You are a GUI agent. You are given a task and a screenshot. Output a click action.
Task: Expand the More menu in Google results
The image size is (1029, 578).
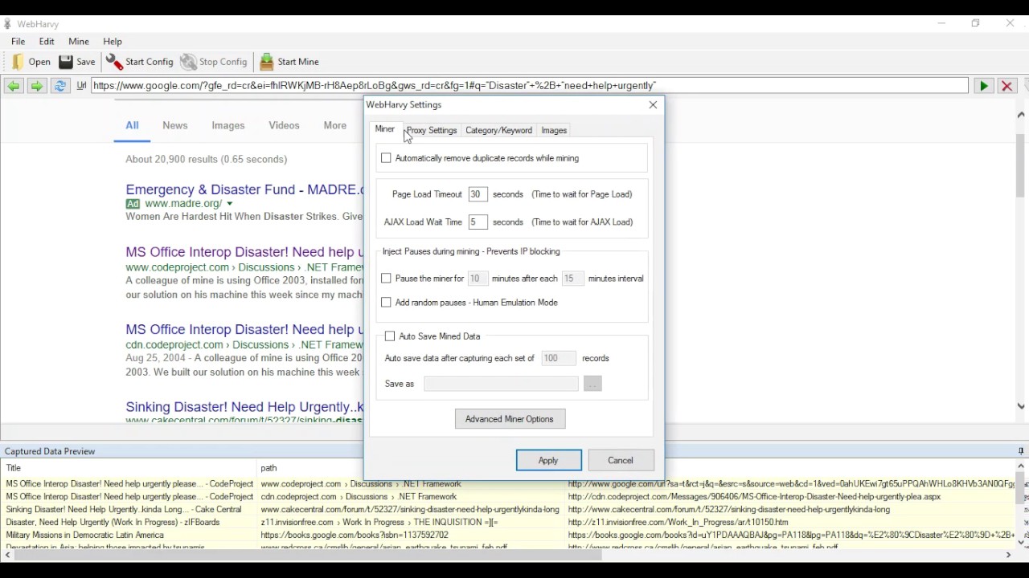pos(335,125)
